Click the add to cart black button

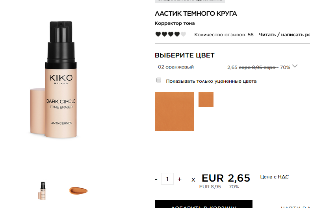pyautogui.click(x=203, y=204)
